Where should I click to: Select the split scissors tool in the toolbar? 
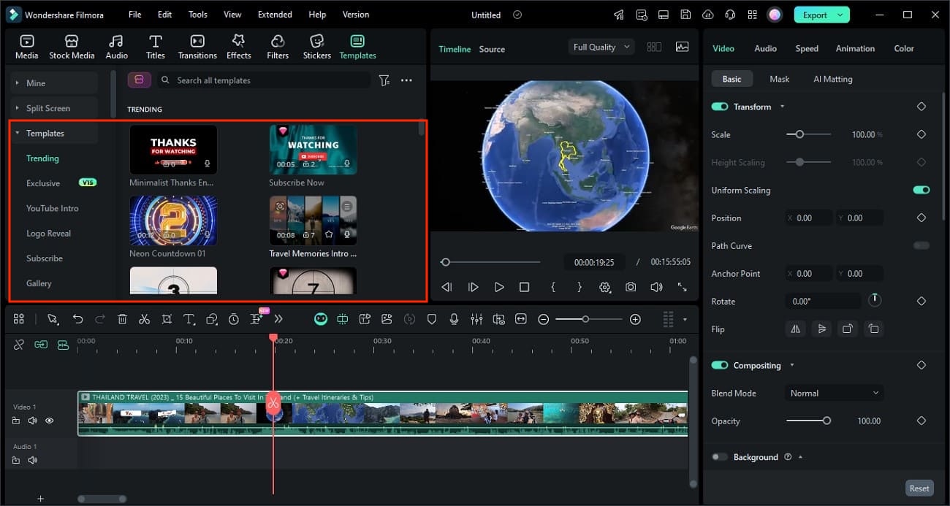145,319
